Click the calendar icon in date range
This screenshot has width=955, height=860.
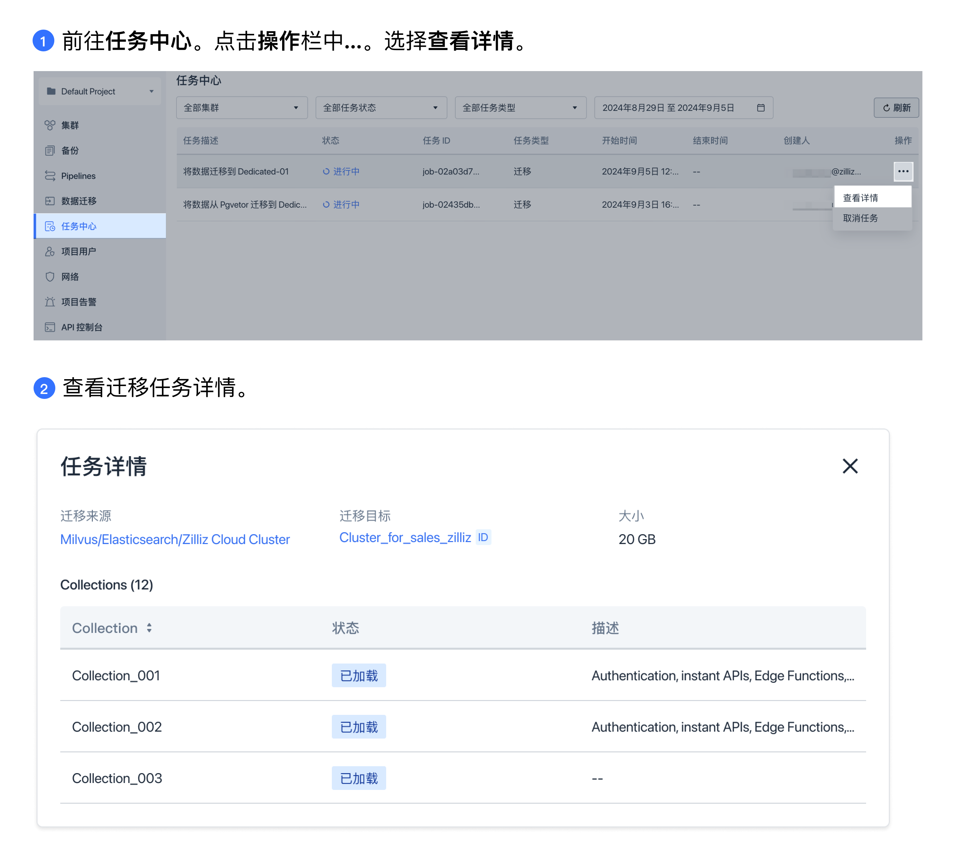coord(761,108)
